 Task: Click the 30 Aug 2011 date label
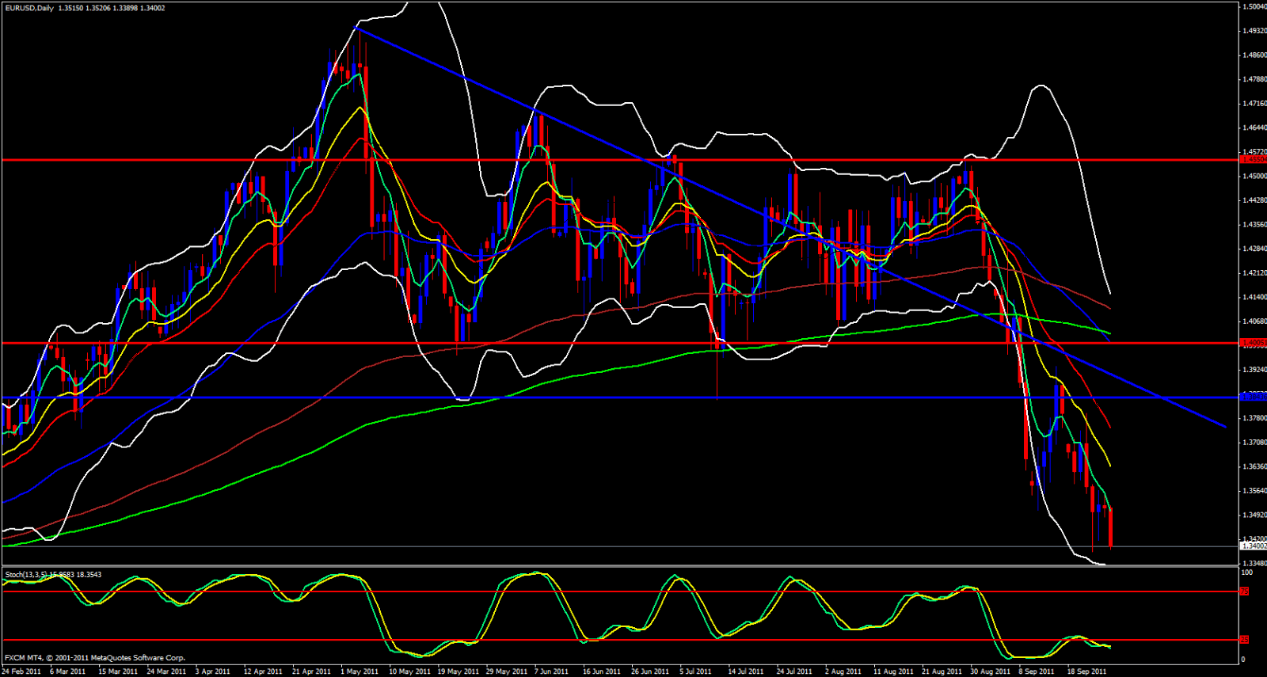coord(990,671)
